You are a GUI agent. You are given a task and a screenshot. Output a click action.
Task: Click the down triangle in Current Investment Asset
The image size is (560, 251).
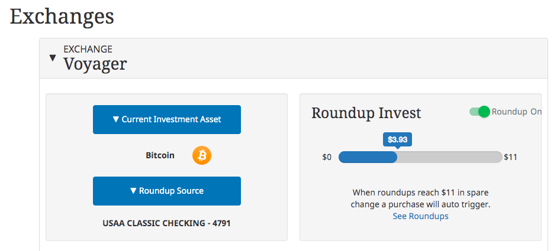tap(115, 119)
